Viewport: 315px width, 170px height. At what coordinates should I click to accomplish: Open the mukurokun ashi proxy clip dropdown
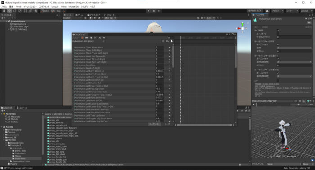pyautogui.click(x=88, y=41)
